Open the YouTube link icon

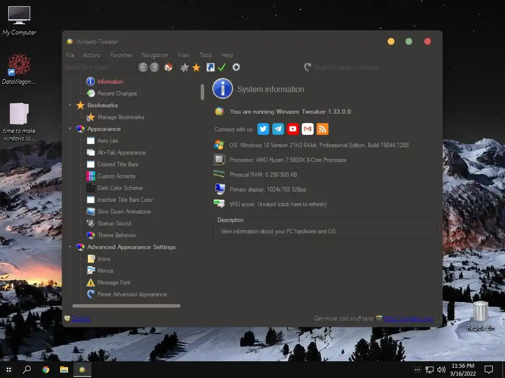293,129
